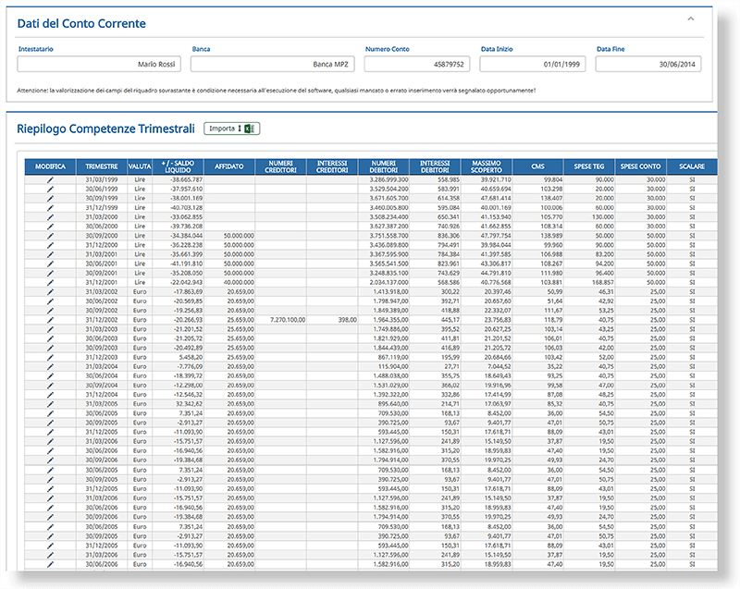Edit the 30/09/2004 row with its pencil
Viewport: 740px width, 589px height.
pos(50,386)
